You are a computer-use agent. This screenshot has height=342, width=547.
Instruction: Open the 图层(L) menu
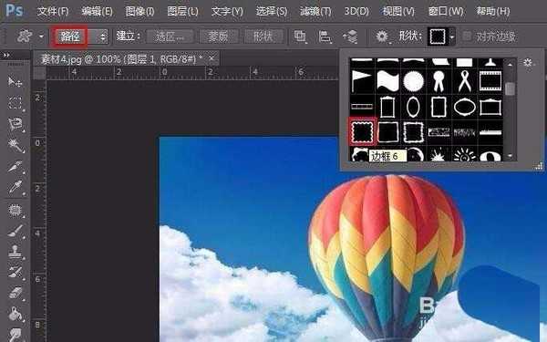[x=182, y=12]
